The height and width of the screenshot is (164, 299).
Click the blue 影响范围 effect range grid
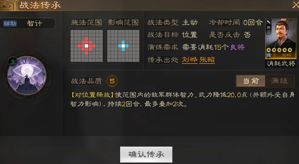(x=123, y=46)
